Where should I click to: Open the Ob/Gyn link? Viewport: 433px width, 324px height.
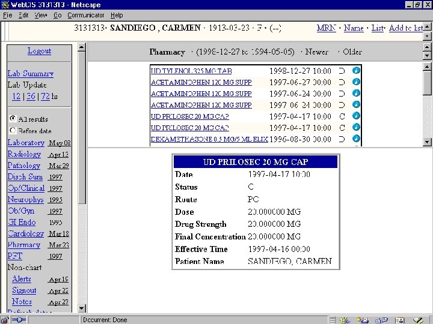pos(21,211)
